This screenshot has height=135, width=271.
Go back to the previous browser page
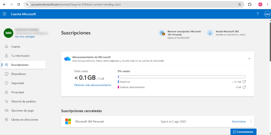coord(4,4)
